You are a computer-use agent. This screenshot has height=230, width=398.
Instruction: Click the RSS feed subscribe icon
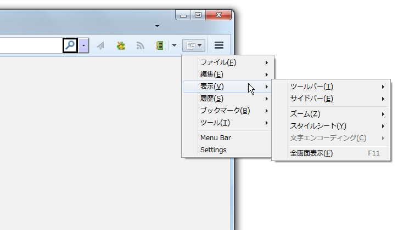141,45
